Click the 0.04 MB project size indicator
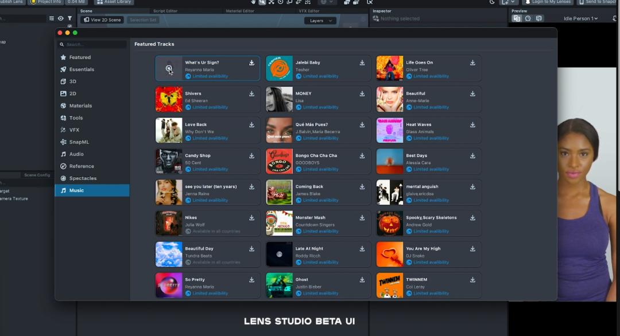The width and height of the screenshot is (620, 336). [x=76, y=2]
